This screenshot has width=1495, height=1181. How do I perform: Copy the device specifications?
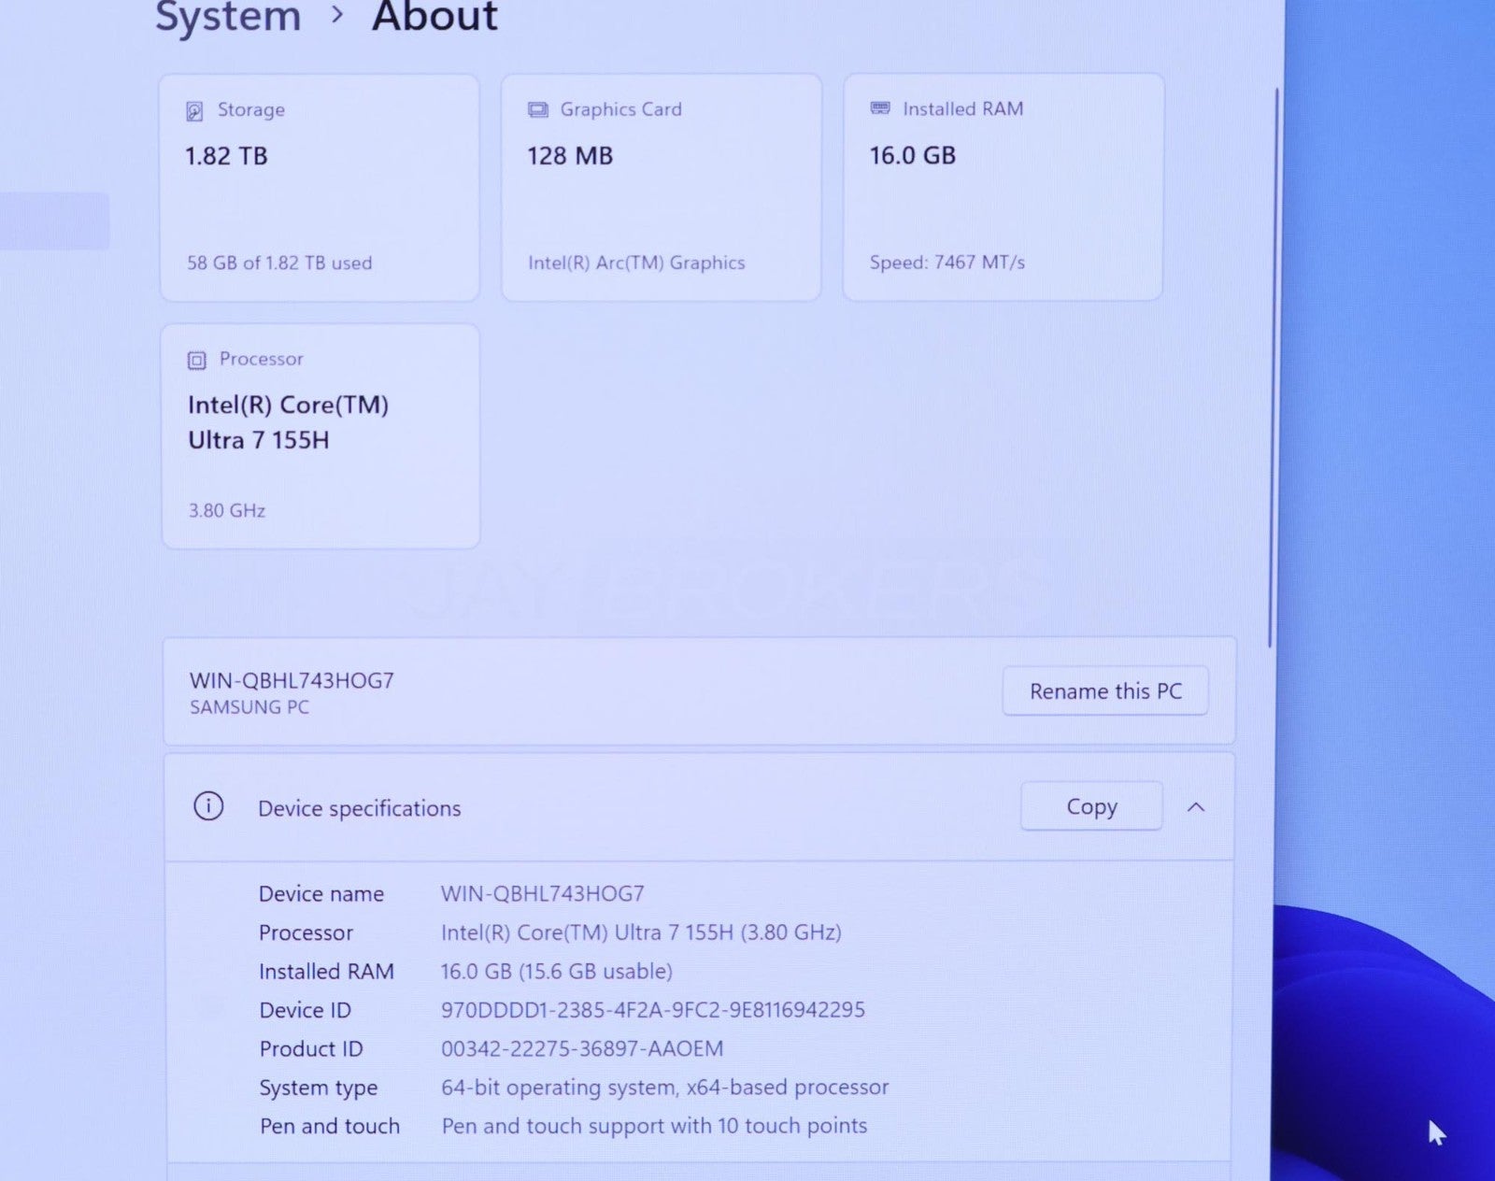point(1090,806)
